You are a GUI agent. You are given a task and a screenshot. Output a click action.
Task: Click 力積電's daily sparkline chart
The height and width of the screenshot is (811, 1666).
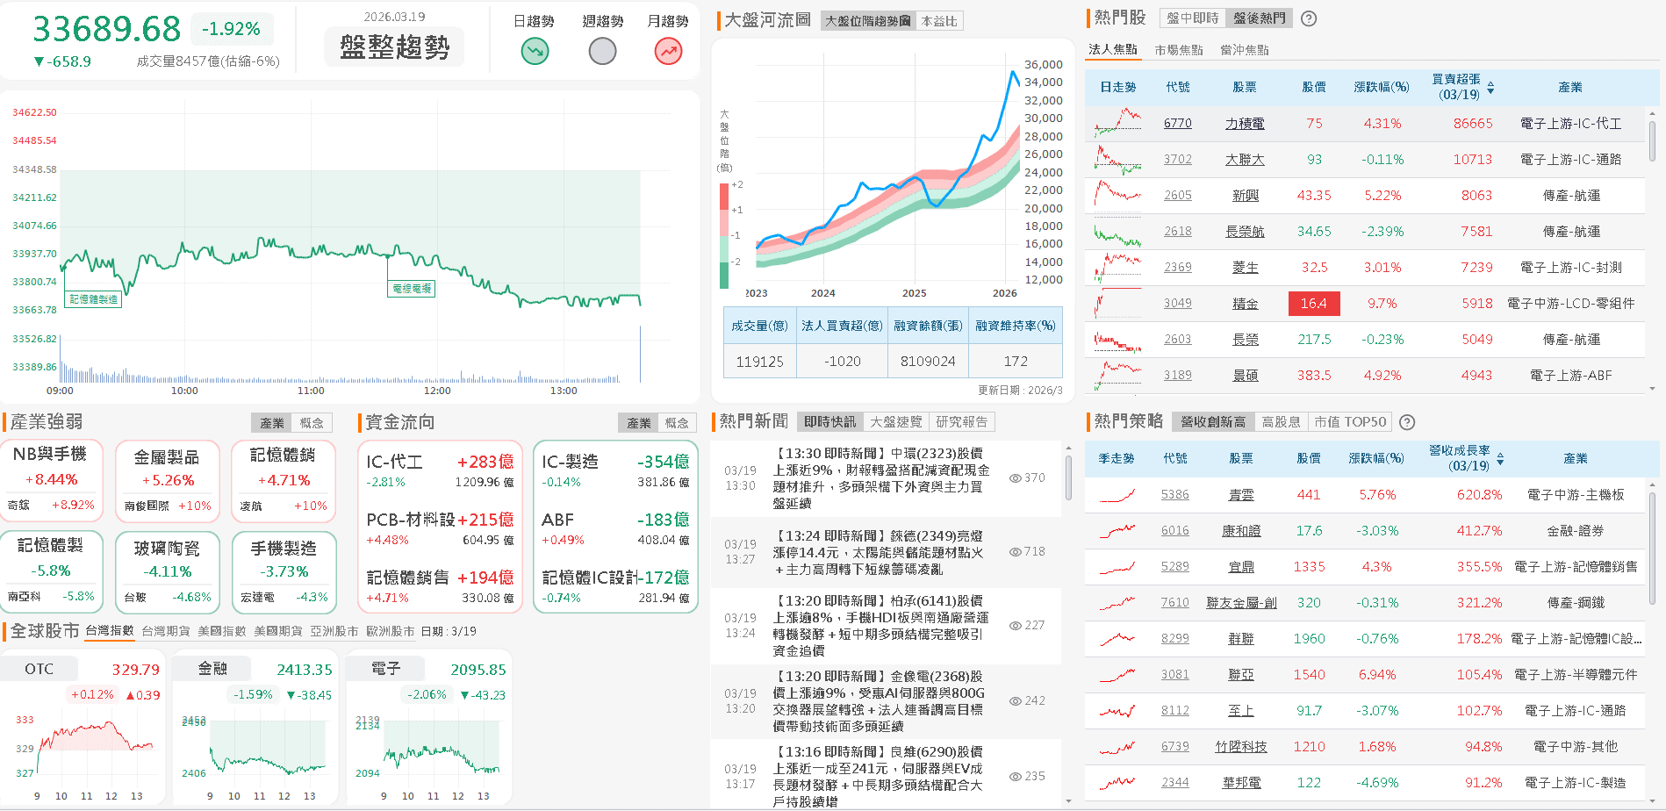(1117, 123)
